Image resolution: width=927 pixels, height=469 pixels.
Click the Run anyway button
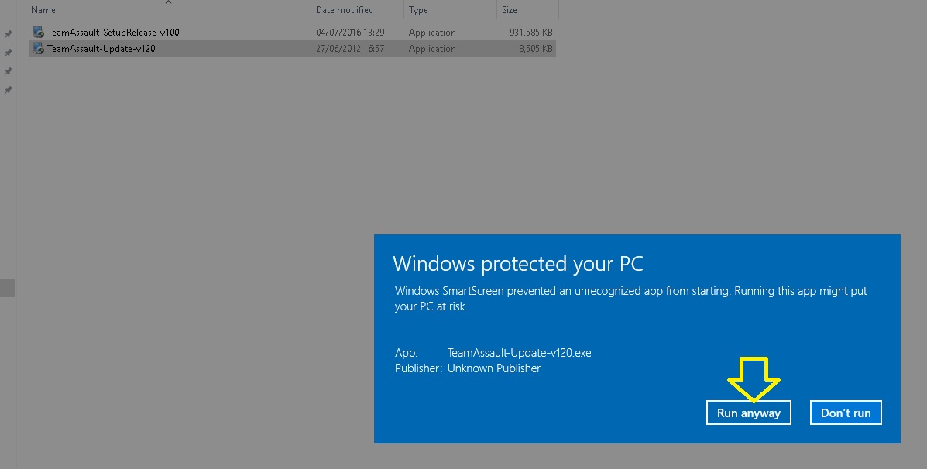tap(748, 413)
